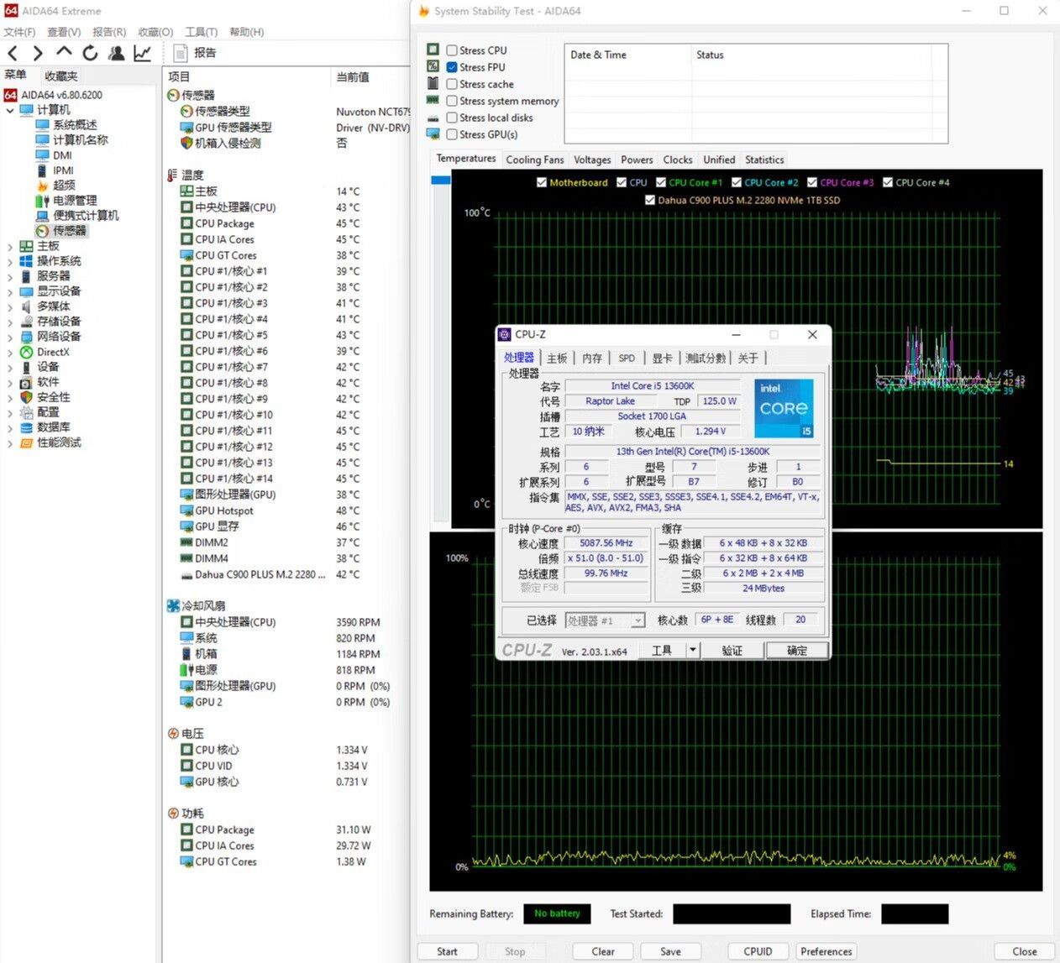The image size is (1060, 963).
Task: Expand the 主板 tree node
Action: click(x=9, y=247)
